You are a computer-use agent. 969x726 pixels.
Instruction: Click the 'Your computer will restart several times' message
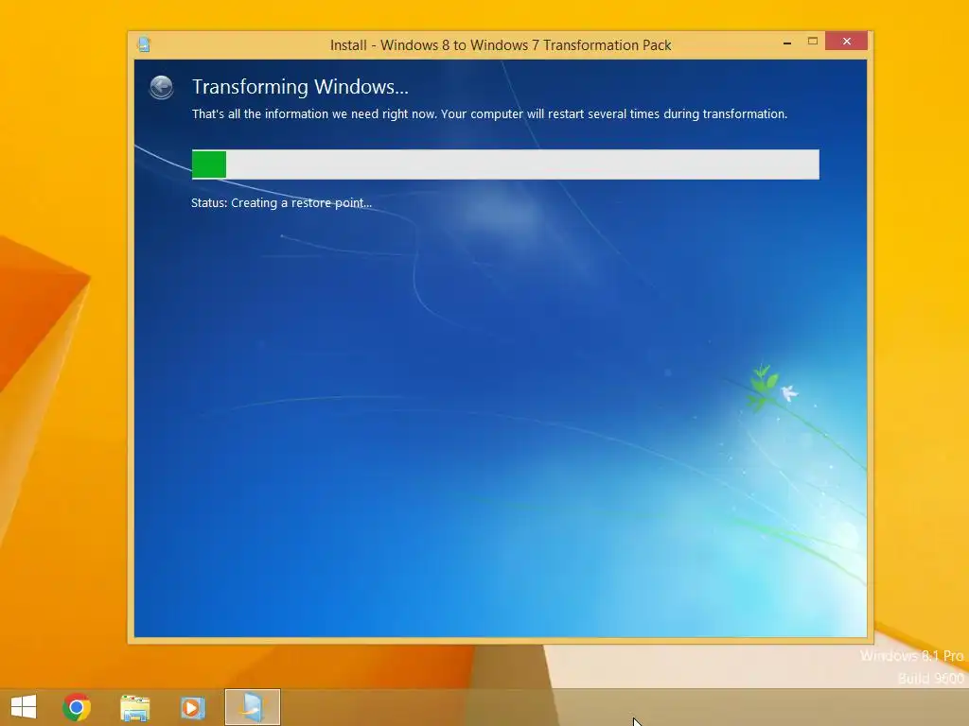614,114
